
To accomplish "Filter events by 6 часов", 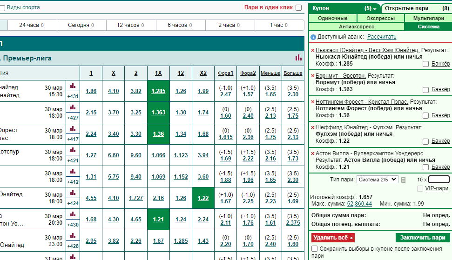I will pos(181,25).
